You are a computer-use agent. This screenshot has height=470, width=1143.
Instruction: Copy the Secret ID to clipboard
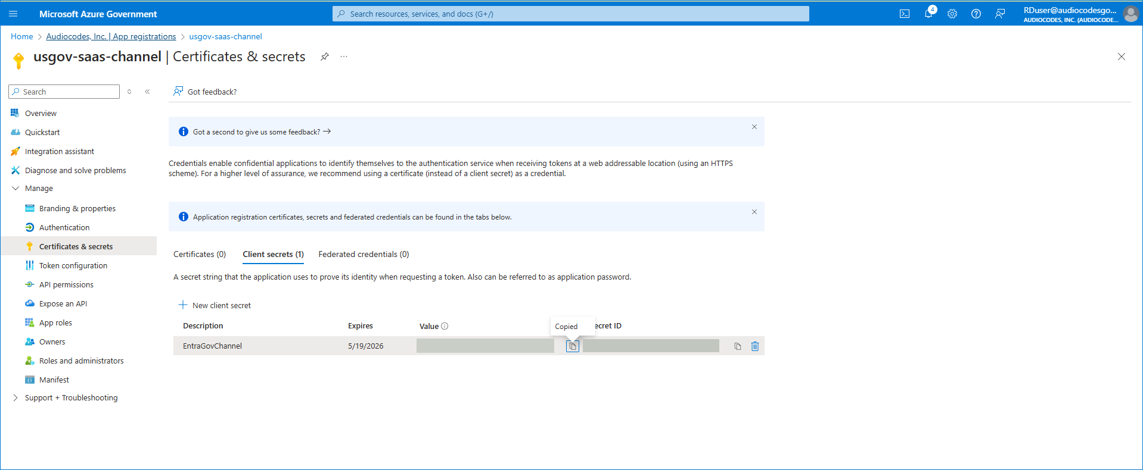tap(738, 346)
